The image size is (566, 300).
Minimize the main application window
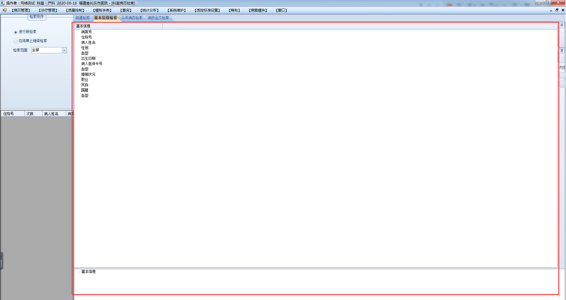point(539,3)
